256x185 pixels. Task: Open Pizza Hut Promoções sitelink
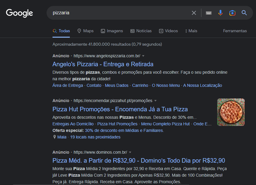(x=117, y=124)
